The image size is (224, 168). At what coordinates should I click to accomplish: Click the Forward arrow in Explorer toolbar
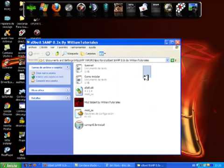pos(48,54)
